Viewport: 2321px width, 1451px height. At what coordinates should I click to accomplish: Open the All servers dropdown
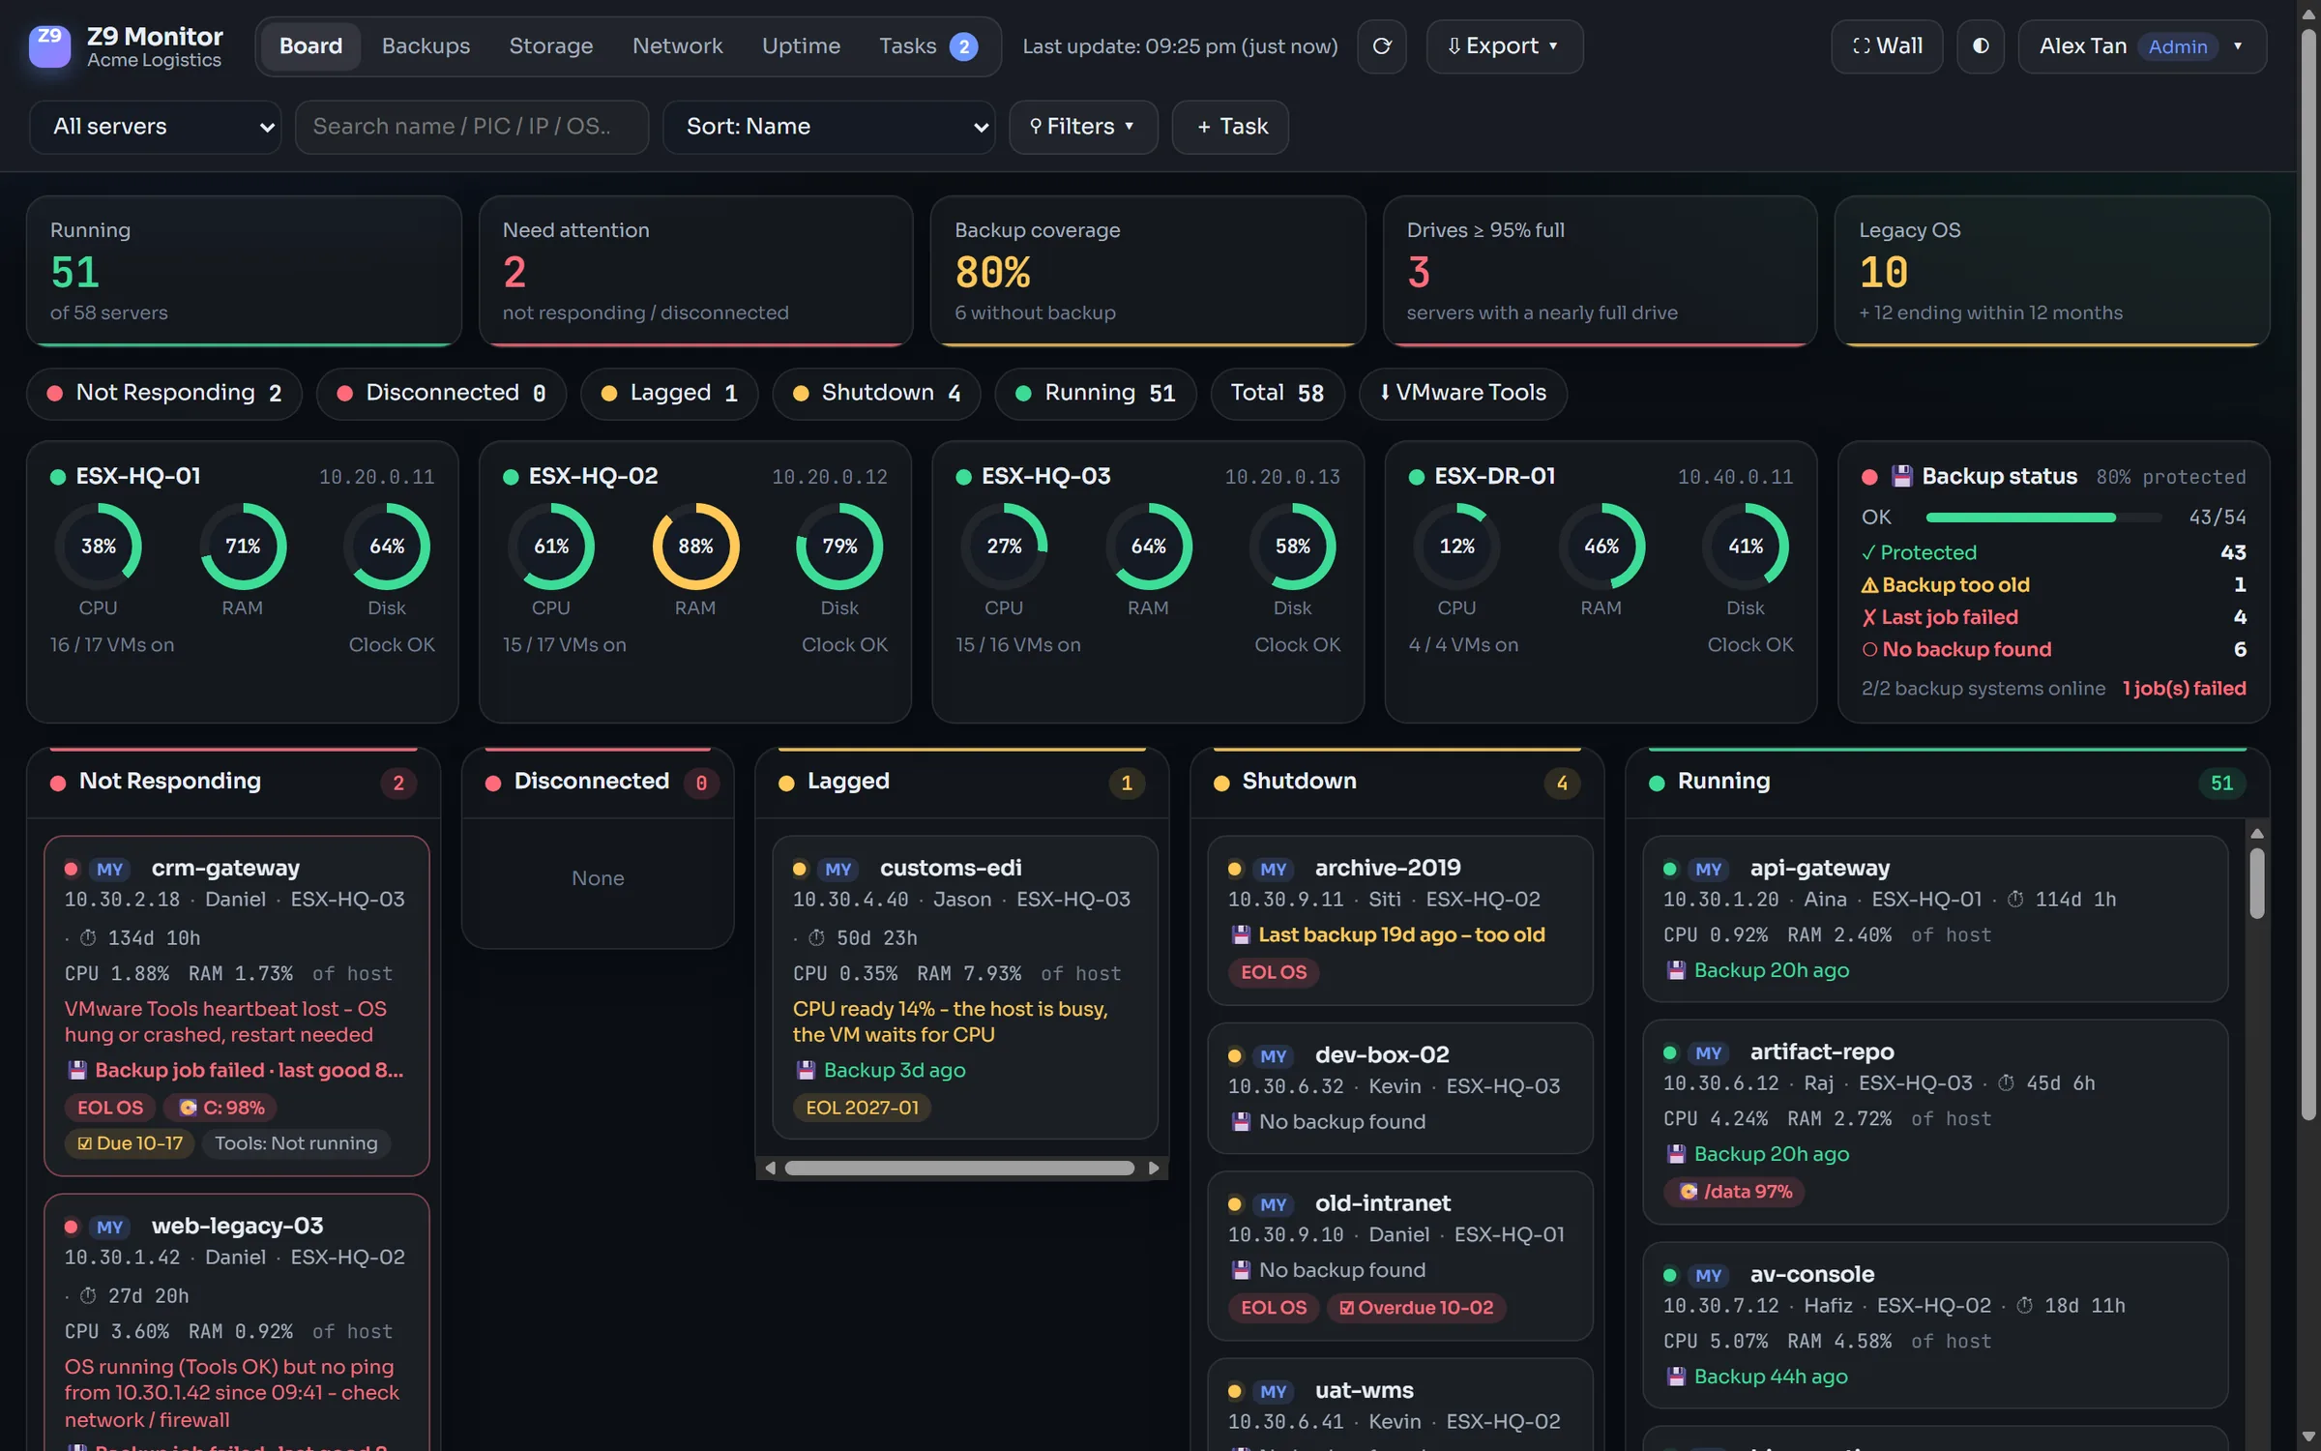tap(156, 127)
